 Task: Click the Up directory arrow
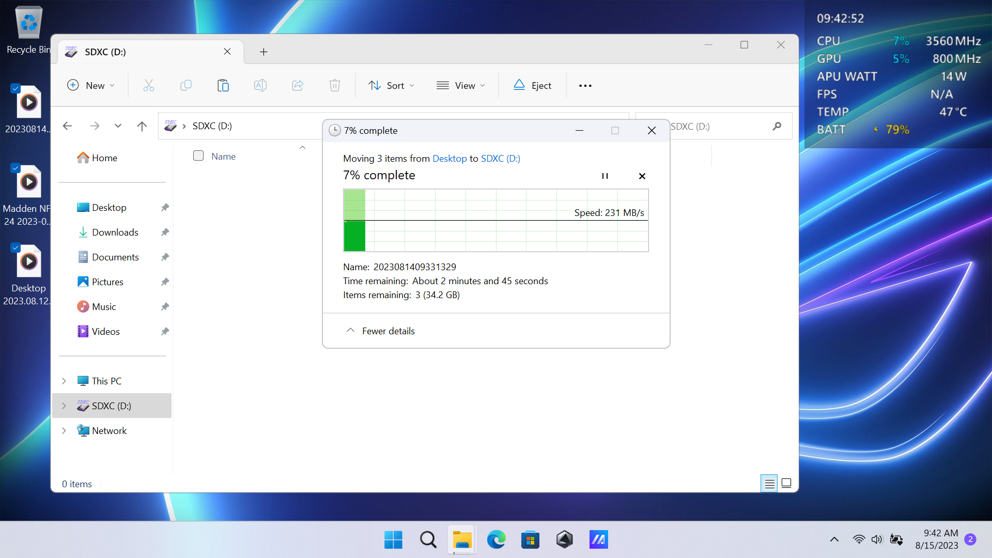[142, 126]
